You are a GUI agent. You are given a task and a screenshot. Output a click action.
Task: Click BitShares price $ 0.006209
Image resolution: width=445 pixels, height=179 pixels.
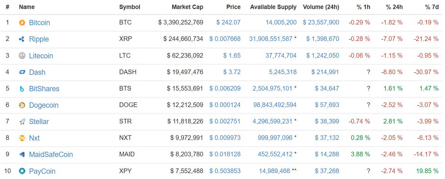(225, 88)
